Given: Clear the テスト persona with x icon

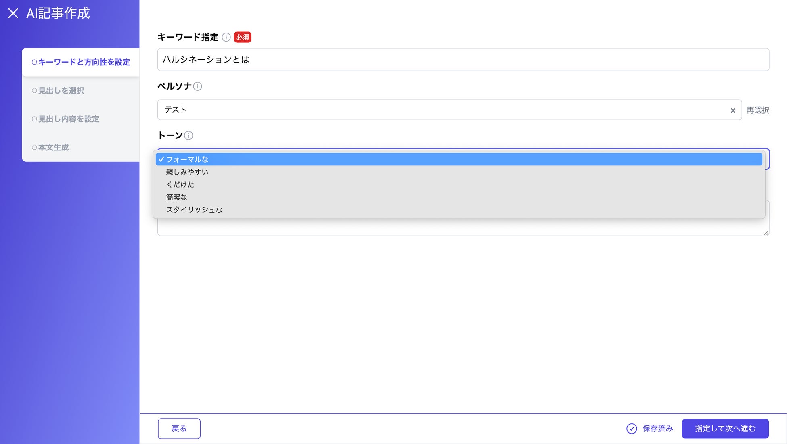Looking at the screenshot, I should [x=733, y=110].
